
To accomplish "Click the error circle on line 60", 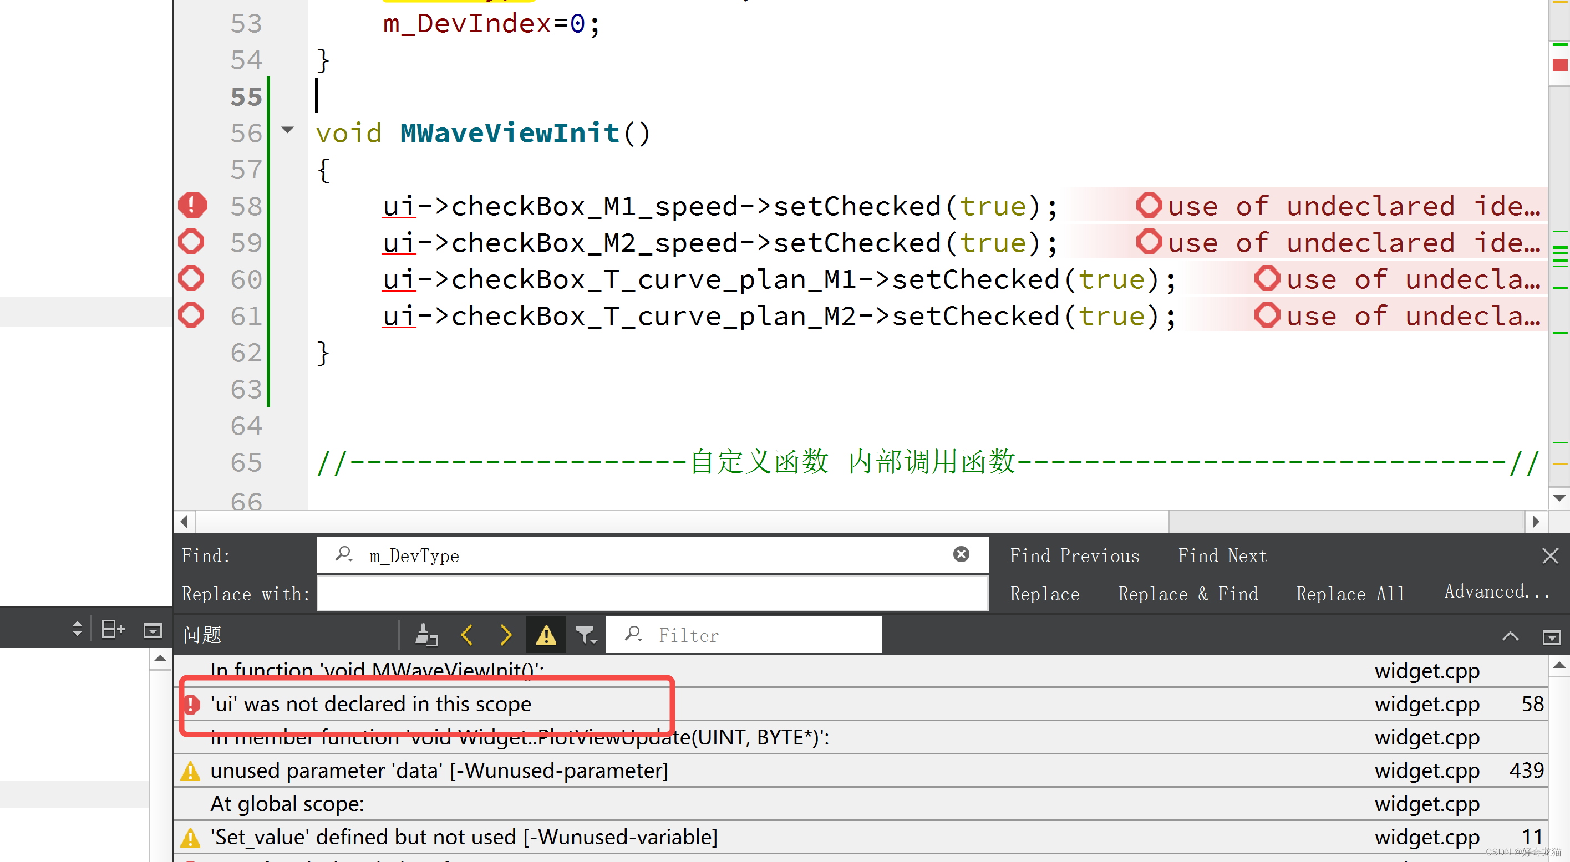I will (x=191, y=278).
